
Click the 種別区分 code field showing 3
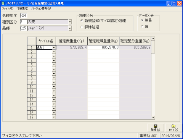[24, 22]
